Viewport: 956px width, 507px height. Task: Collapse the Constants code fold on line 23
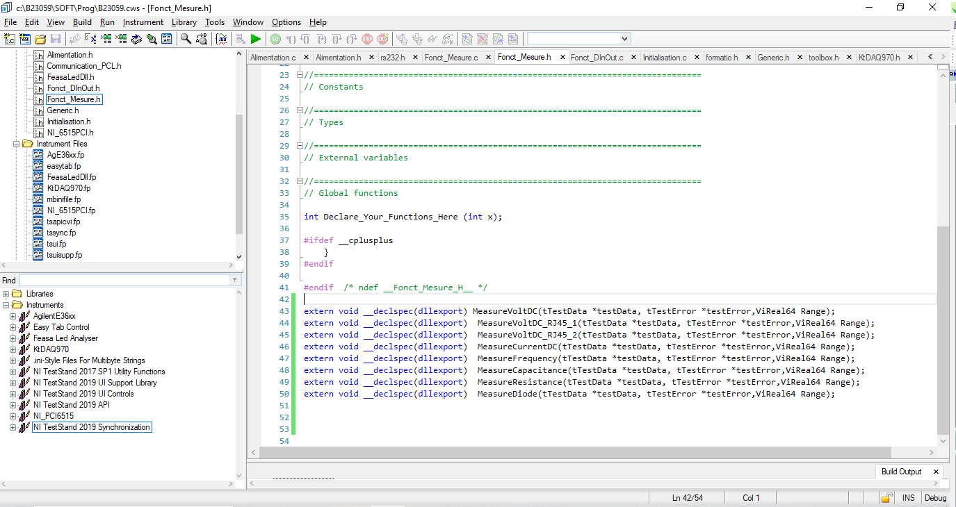[x=298, y=75]
